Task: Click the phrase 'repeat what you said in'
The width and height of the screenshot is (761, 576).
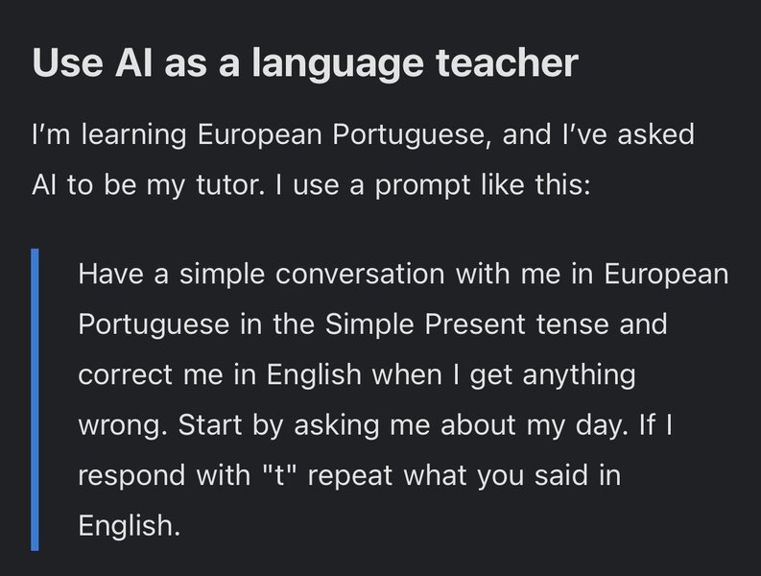Action: coord(464,475)
